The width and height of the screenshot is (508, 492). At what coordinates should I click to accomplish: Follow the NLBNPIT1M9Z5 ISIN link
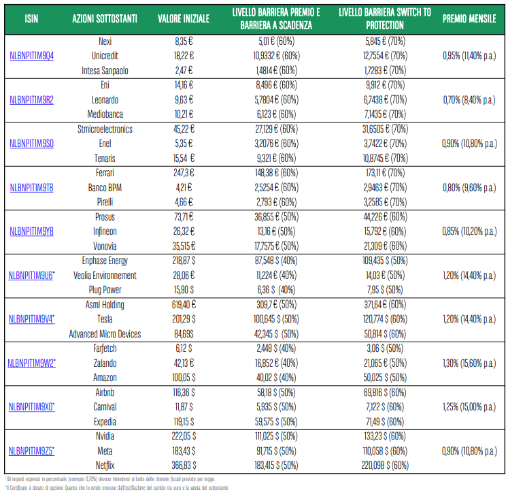(x=31, y=451)
